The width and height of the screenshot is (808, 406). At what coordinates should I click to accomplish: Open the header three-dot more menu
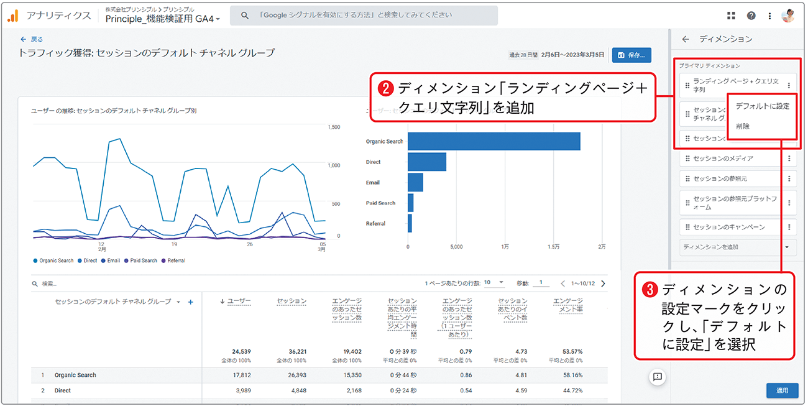pos(770,16)
